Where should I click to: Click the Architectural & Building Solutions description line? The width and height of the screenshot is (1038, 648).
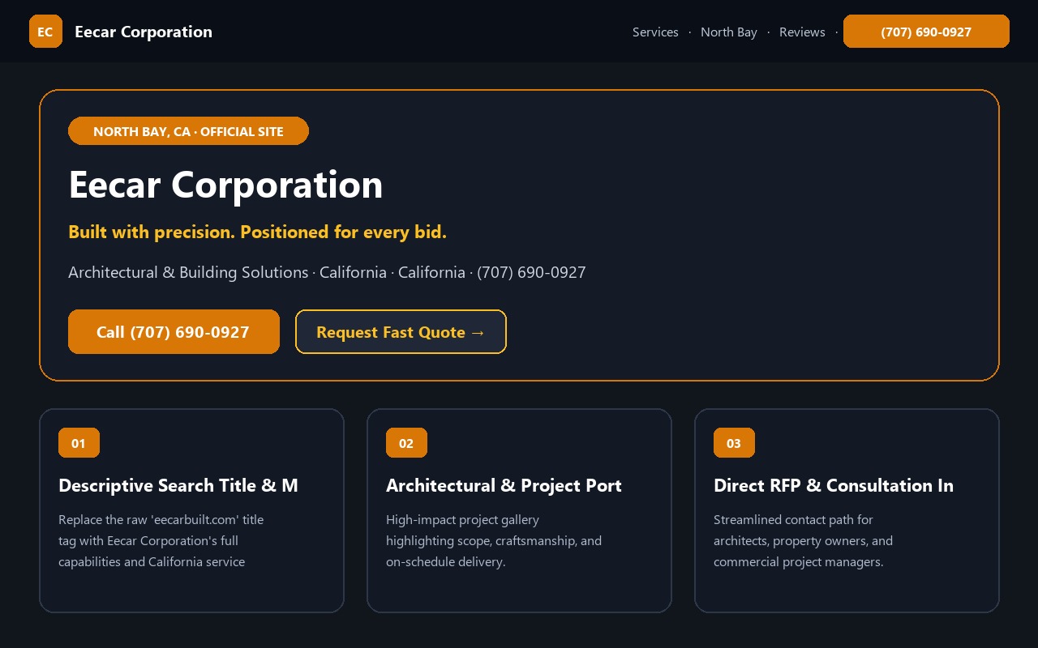(x=327, y=272)
